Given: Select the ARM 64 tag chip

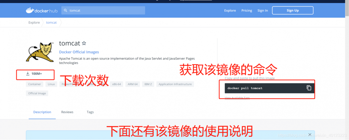Looking at the screenshot, I should (133, 84).
